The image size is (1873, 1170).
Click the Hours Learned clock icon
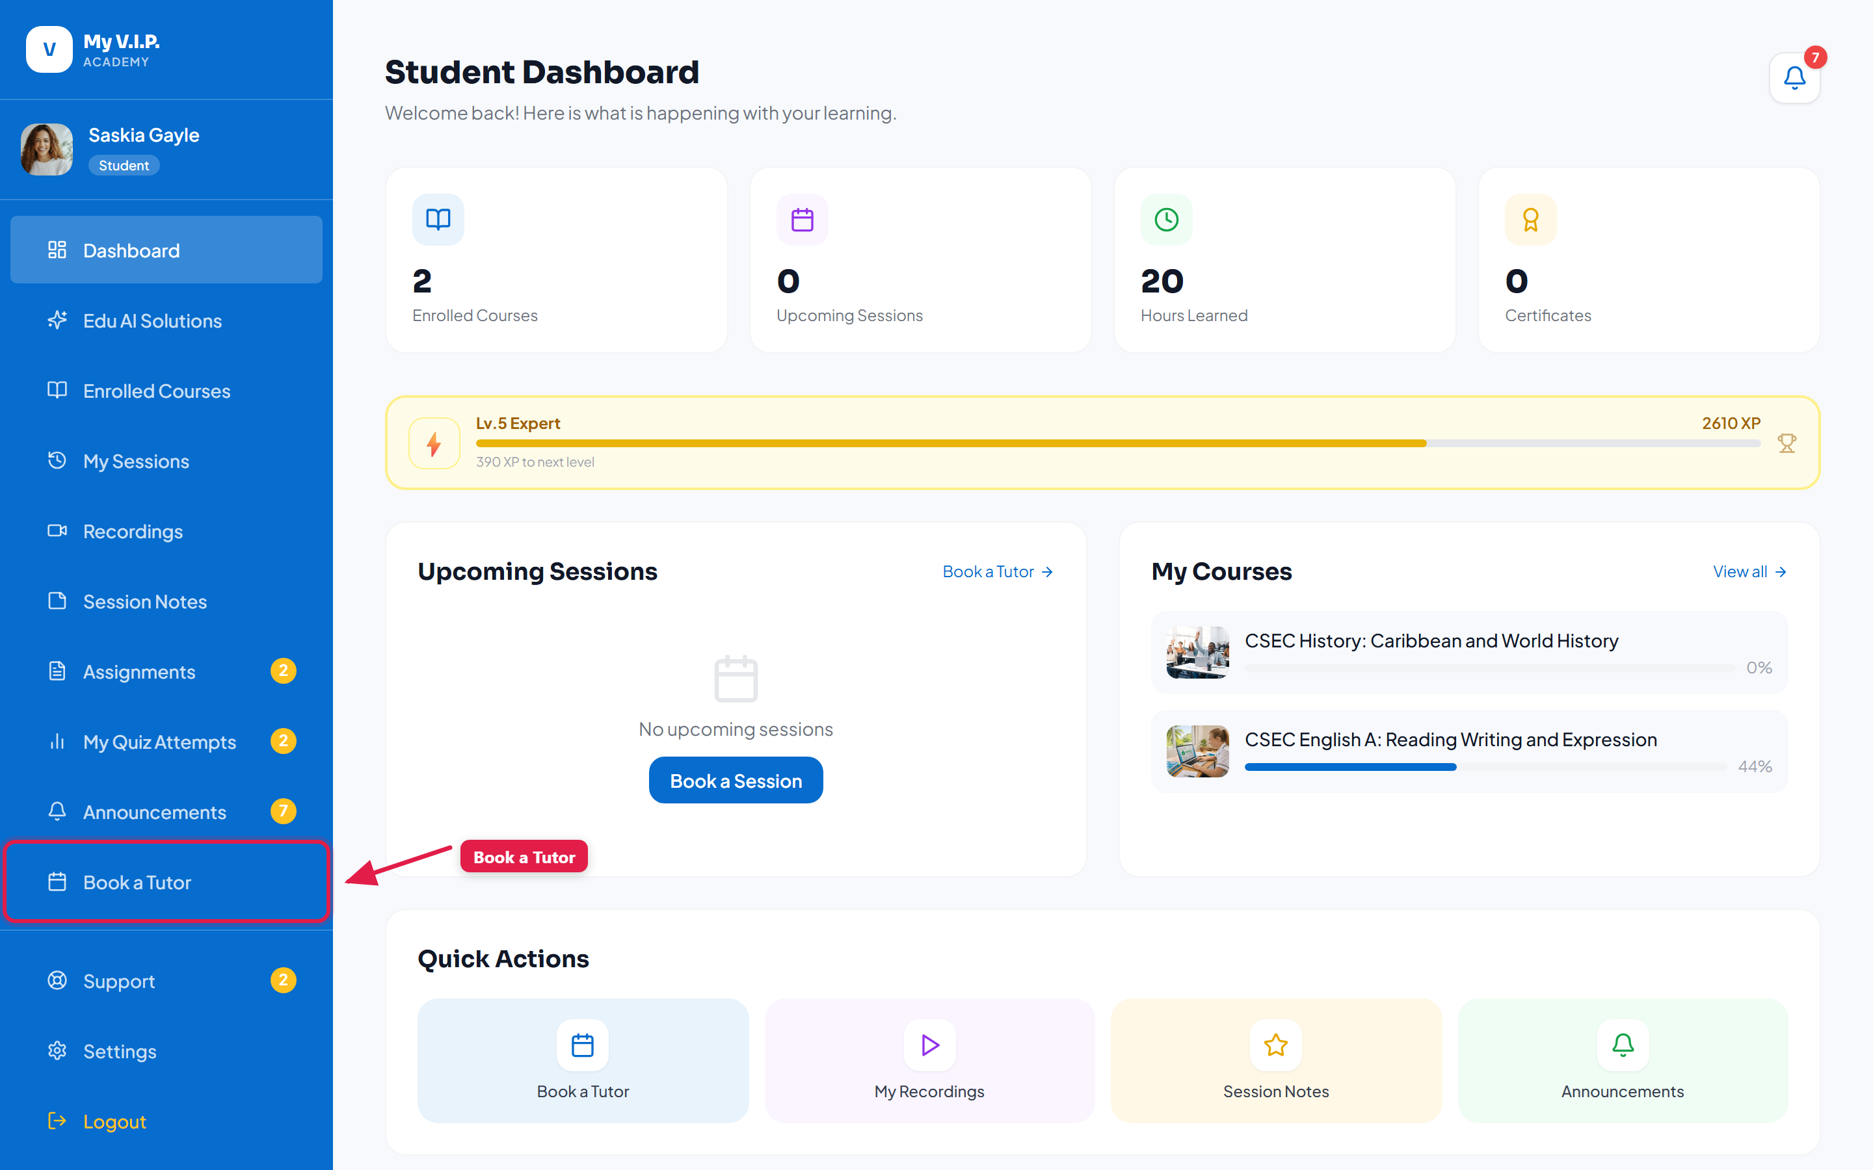pyautogui.click(x=1166, y=220)
